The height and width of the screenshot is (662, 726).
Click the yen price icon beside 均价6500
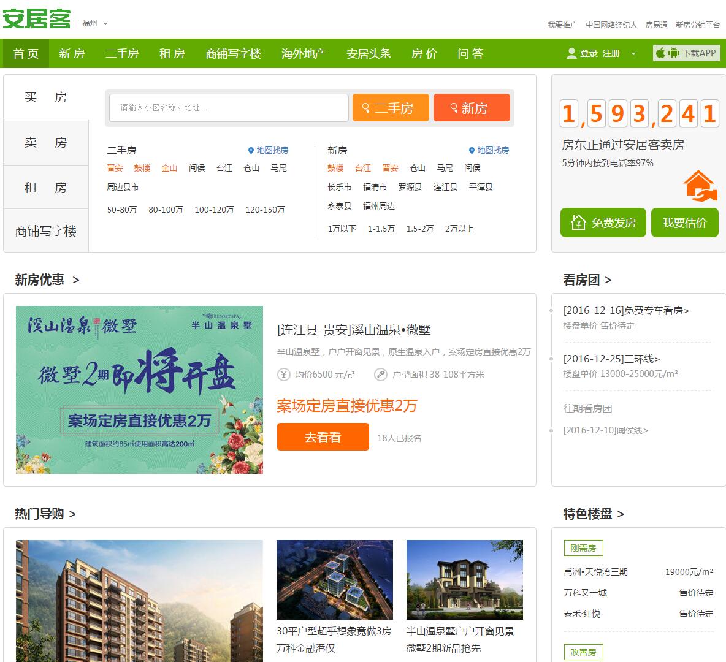[x=283, y=375]
